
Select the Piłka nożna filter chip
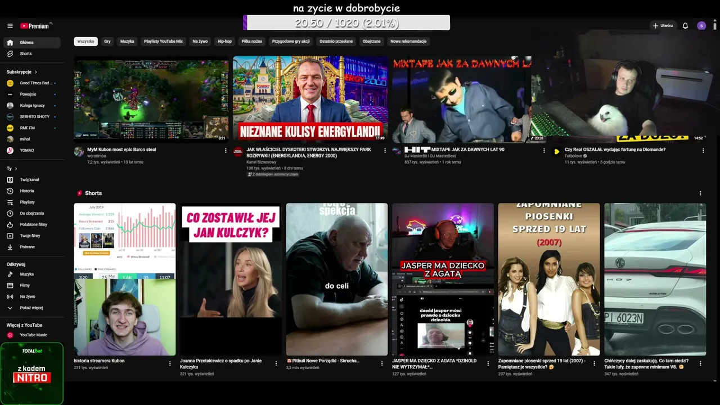pos(252,42)
